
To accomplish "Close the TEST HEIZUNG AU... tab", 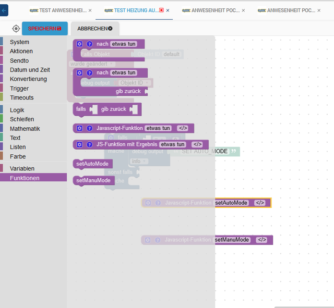I will (x=168, y=10).
